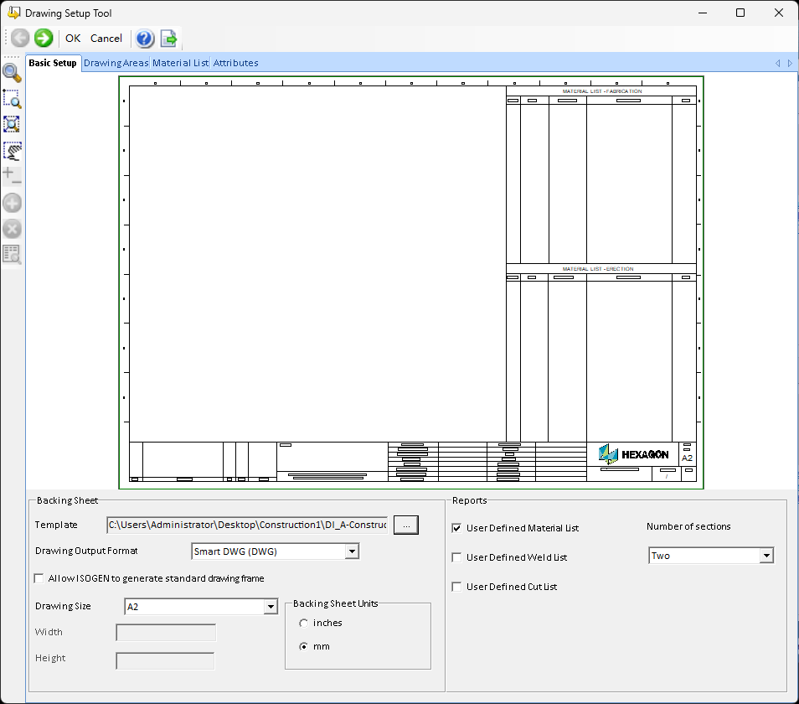This screenshot has width=799, height=704.
Task: Browse for template with the ellipsis button
Action: tap(405, 525)
